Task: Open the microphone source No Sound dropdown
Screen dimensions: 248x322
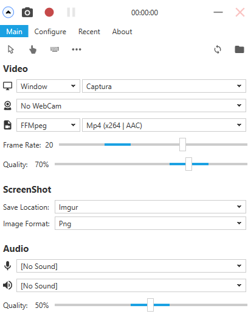Action: 131,266
